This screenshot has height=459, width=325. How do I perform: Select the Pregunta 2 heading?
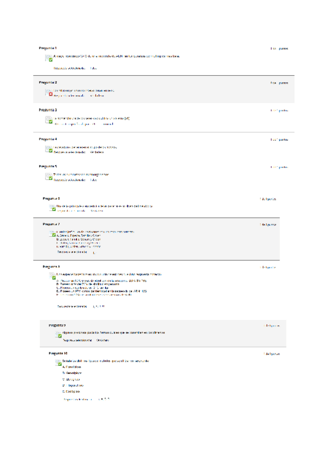[48, 82]
